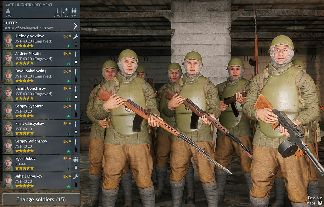Click AVT-40 20 (Engraved) under Pavel Sokolovskij

[34, 76]
